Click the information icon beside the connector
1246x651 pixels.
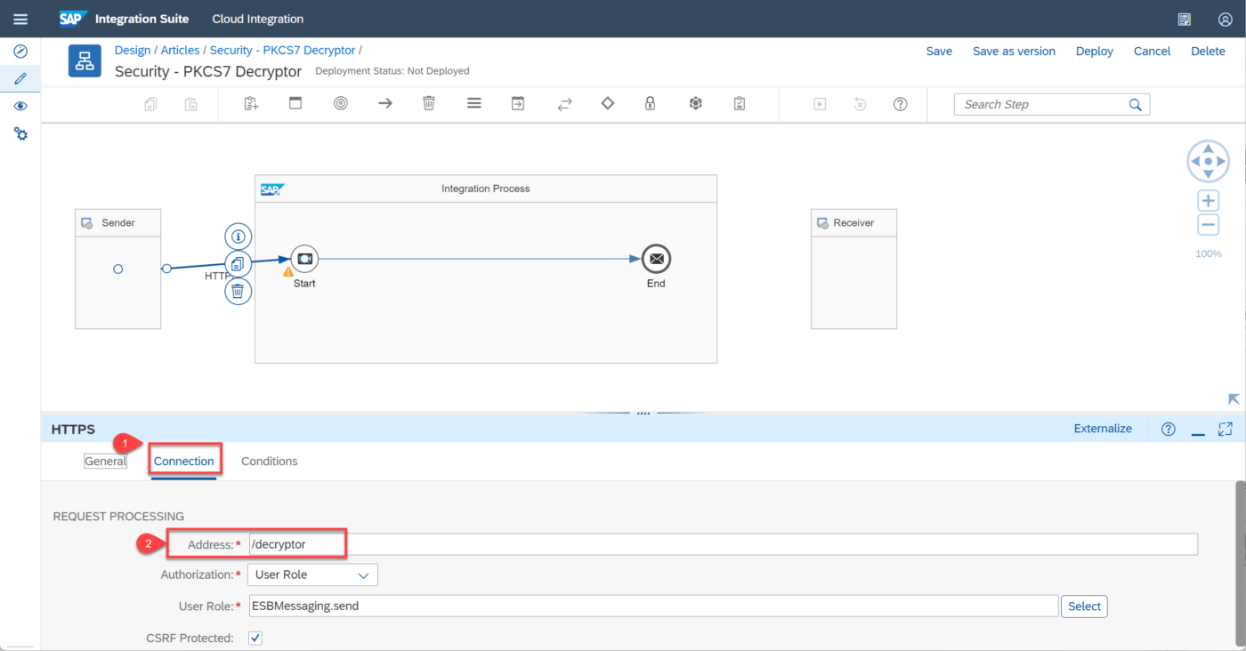[x=238, y=237]
